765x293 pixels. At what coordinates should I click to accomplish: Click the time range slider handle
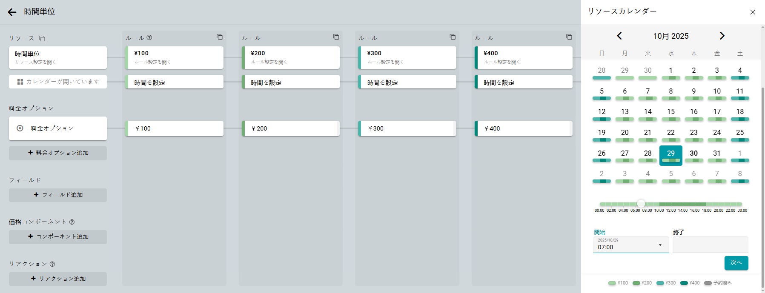pyautogui.click(x=641, y=204)
